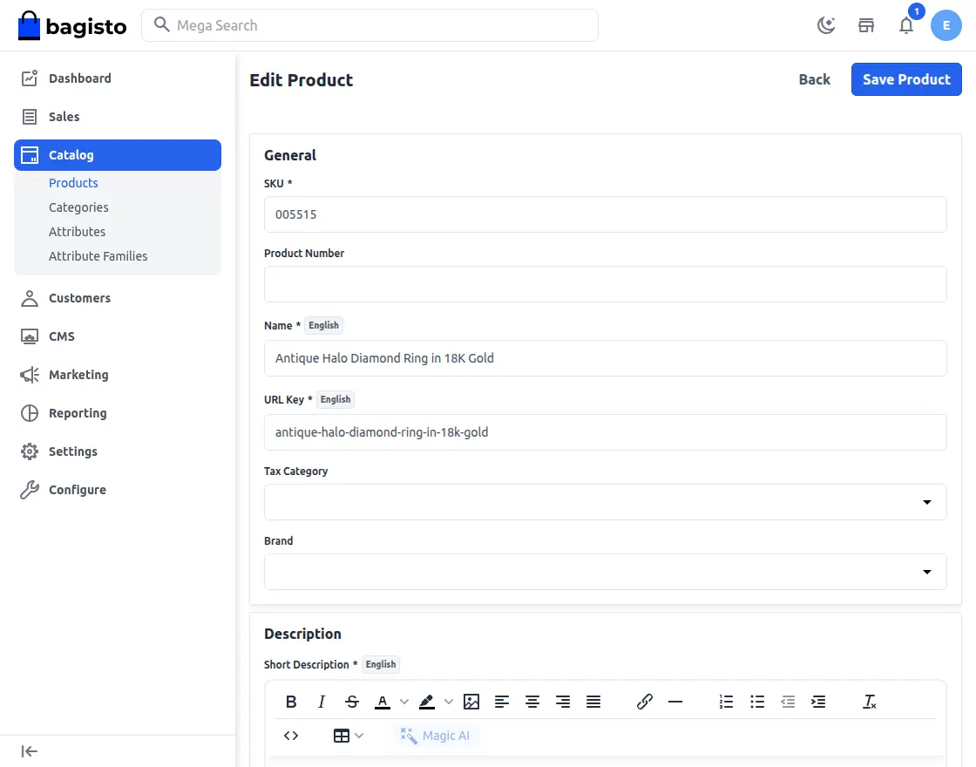Insert image into short description
The width and height of the screenshot is (976, 767).
[471, 702]
